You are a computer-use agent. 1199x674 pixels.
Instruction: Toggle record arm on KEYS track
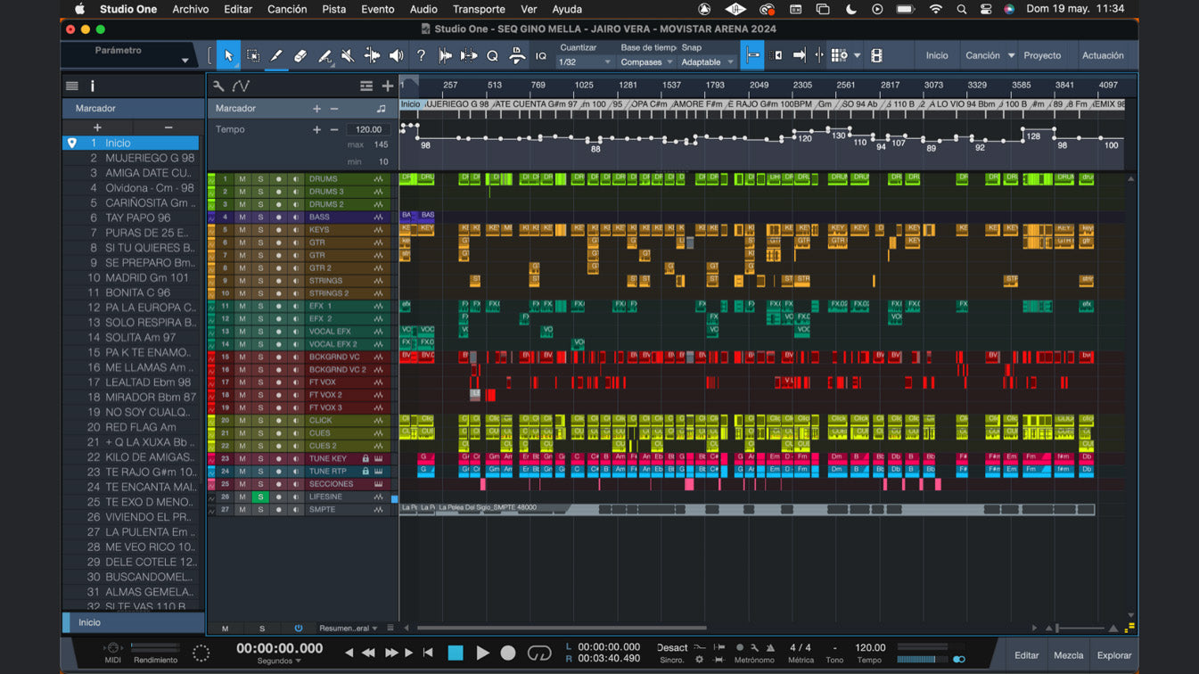pyautogui.click(x=278, y=230)
